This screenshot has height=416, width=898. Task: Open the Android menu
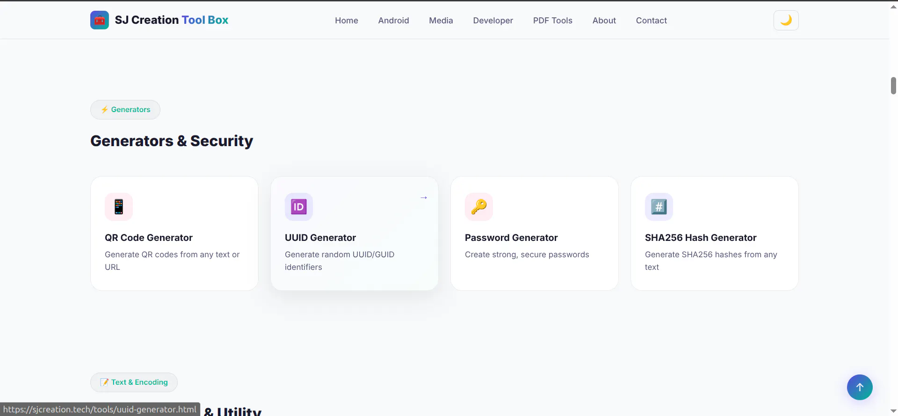pyautogui.click(x=393, y=21)
